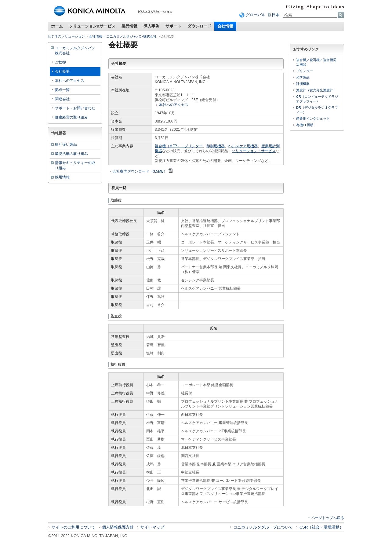
Task: Open 計測機器 recommended link
Action: click(303, 84)
